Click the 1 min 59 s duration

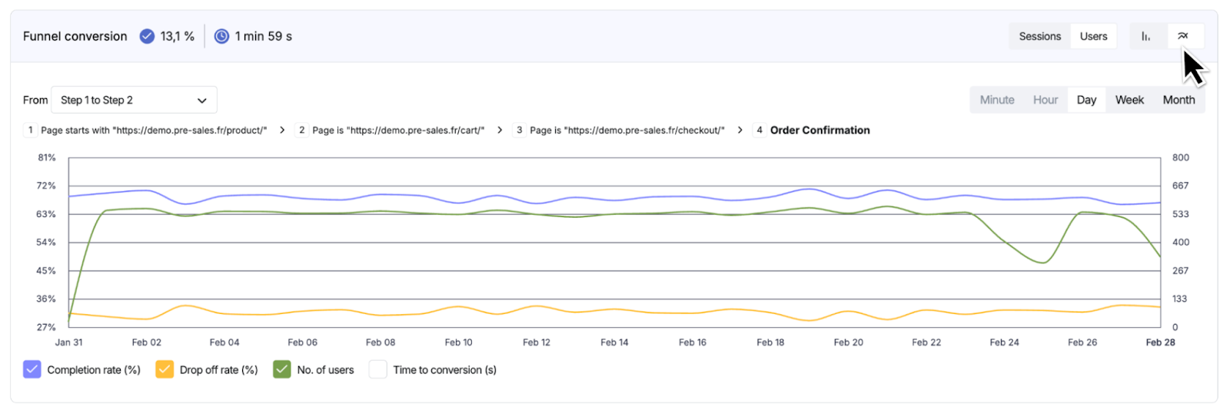click(x=264, y=36)
